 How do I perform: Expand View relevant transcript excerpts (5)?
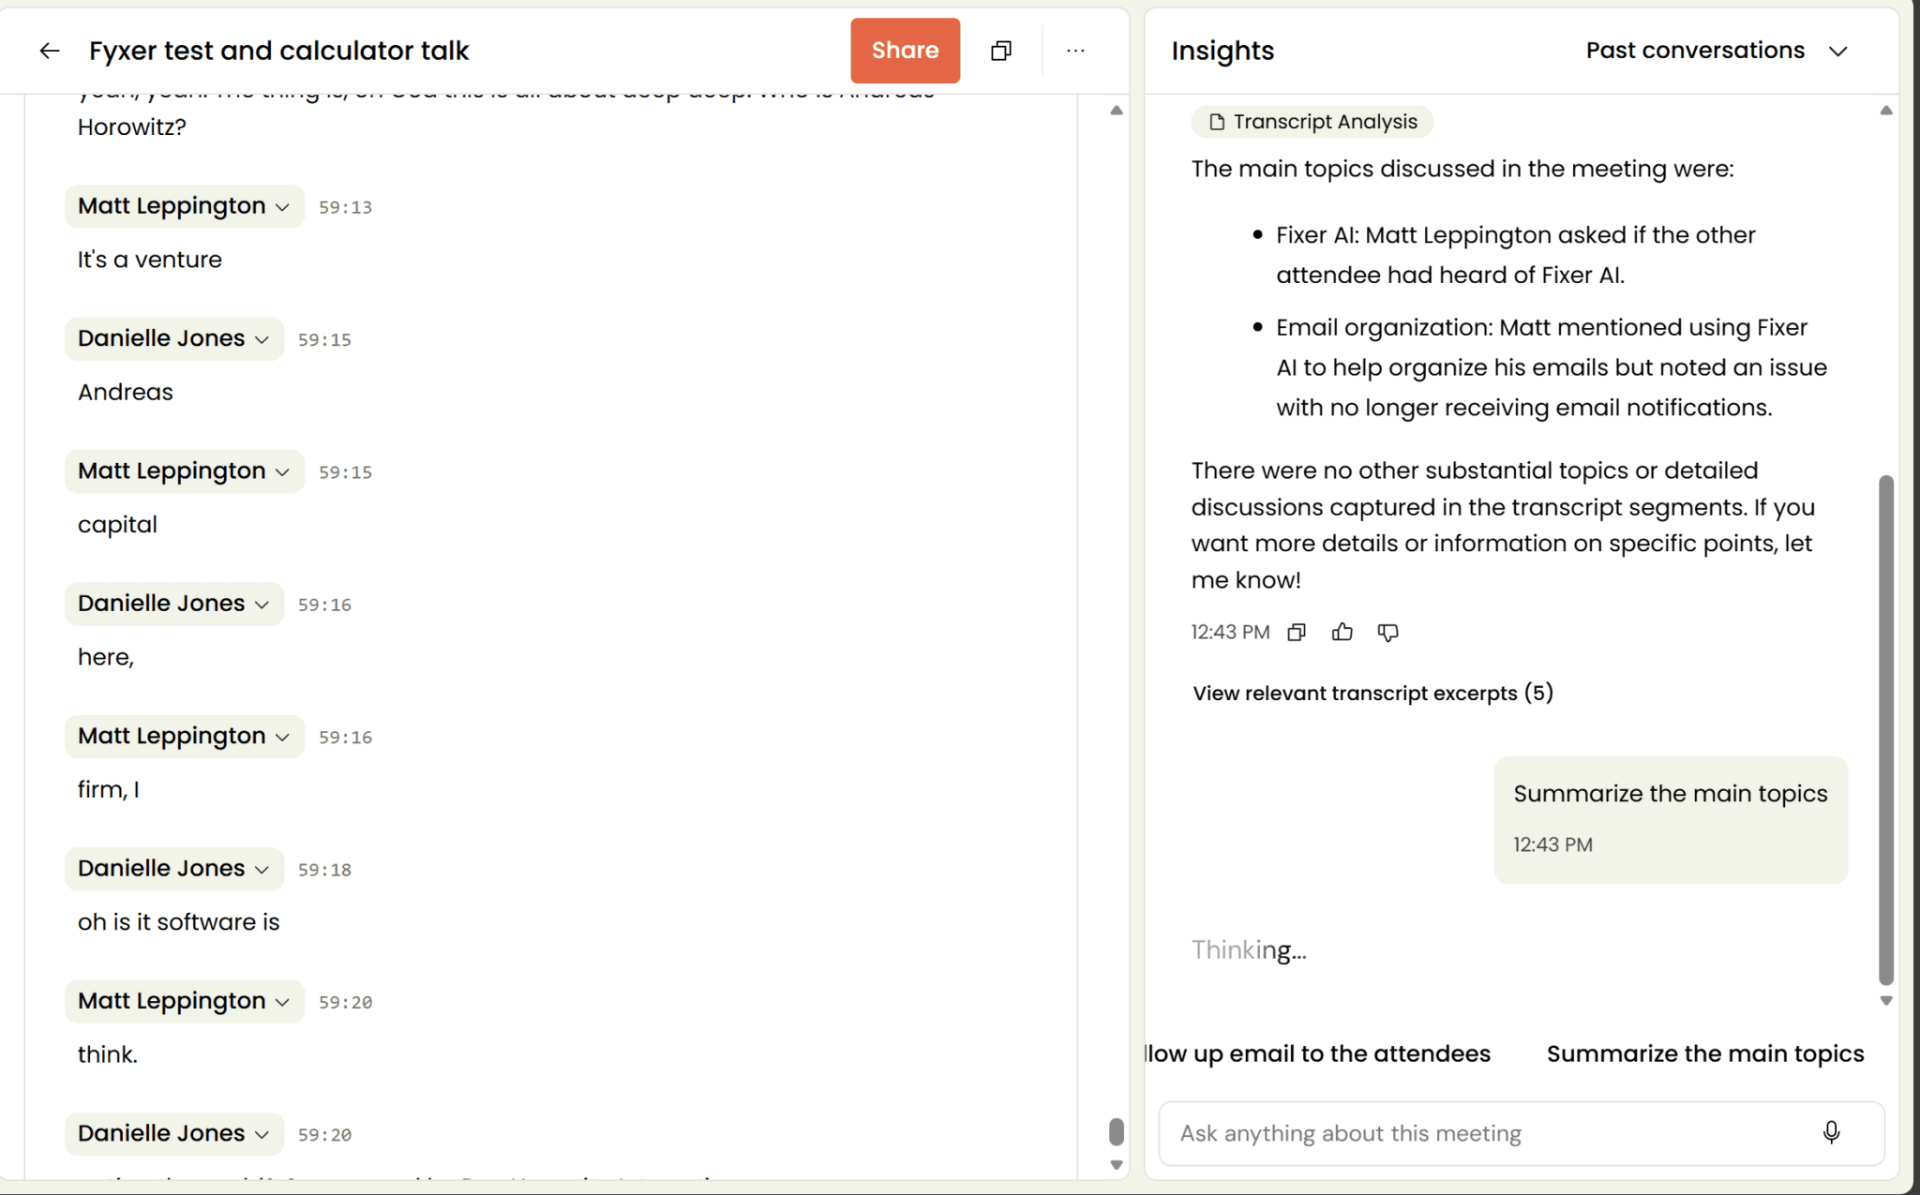pos(1372,693)
